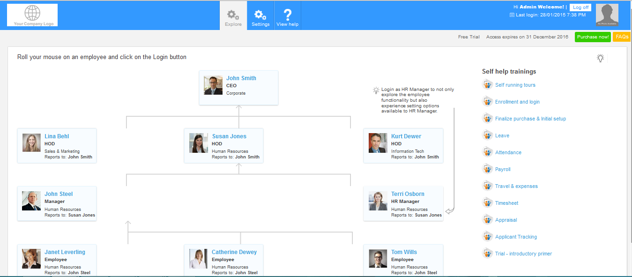Open the Attendance self help link
Screen dimensions: 632x277
(x=508, y=152)
